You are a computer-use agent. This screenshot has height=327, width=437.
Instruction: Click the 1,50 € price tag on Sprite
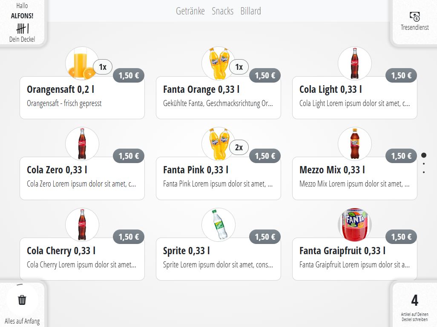tap(265, 237)
